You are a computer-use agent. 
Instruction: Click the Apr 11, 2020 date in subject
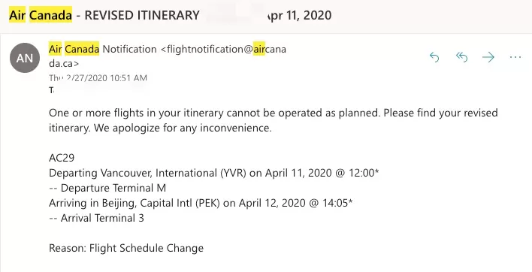[x=299, y=16]
